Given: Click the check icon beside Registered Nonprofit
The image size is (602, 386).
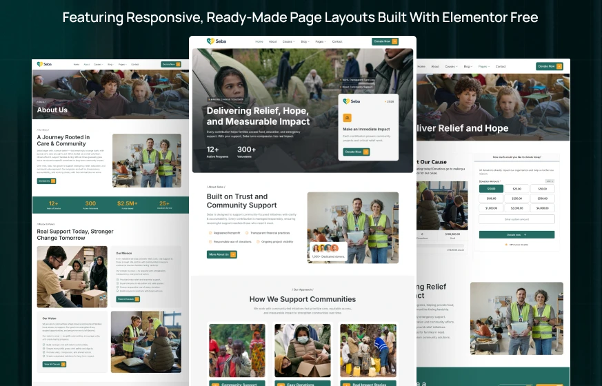Looking at the screenshot, I should [x=210, y=233].
